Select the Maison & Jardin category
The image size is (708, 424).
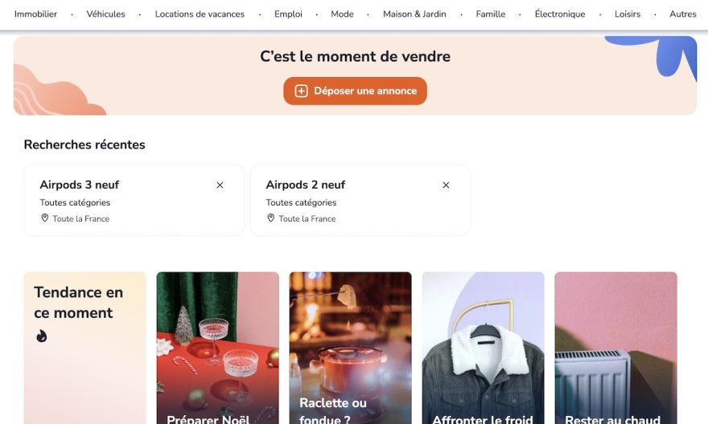[x=414, y=14]
